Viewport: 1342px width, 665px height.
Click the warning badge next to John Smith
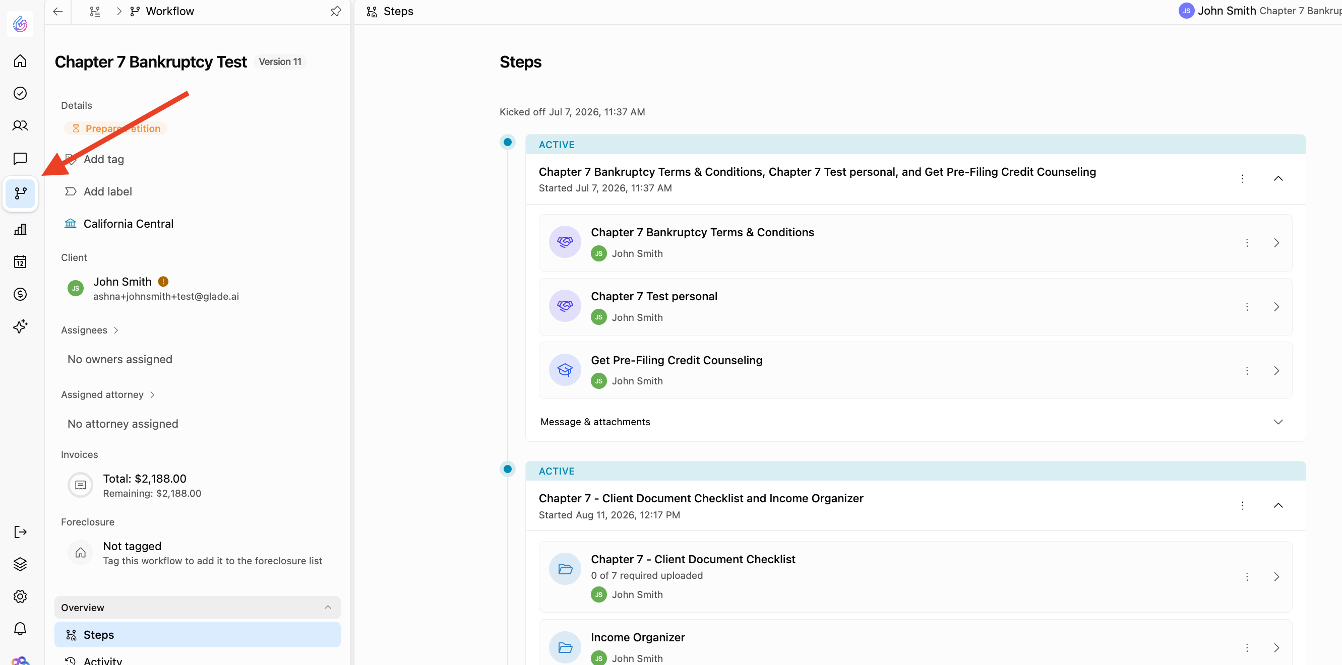pyautogui.click(x=163, y=282)
